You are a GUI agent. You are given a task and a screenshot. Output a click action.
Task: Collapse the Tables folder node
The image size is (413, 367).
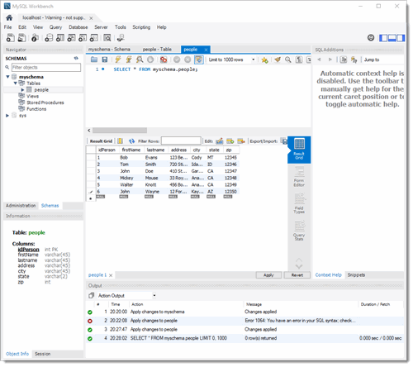(16, 83)
